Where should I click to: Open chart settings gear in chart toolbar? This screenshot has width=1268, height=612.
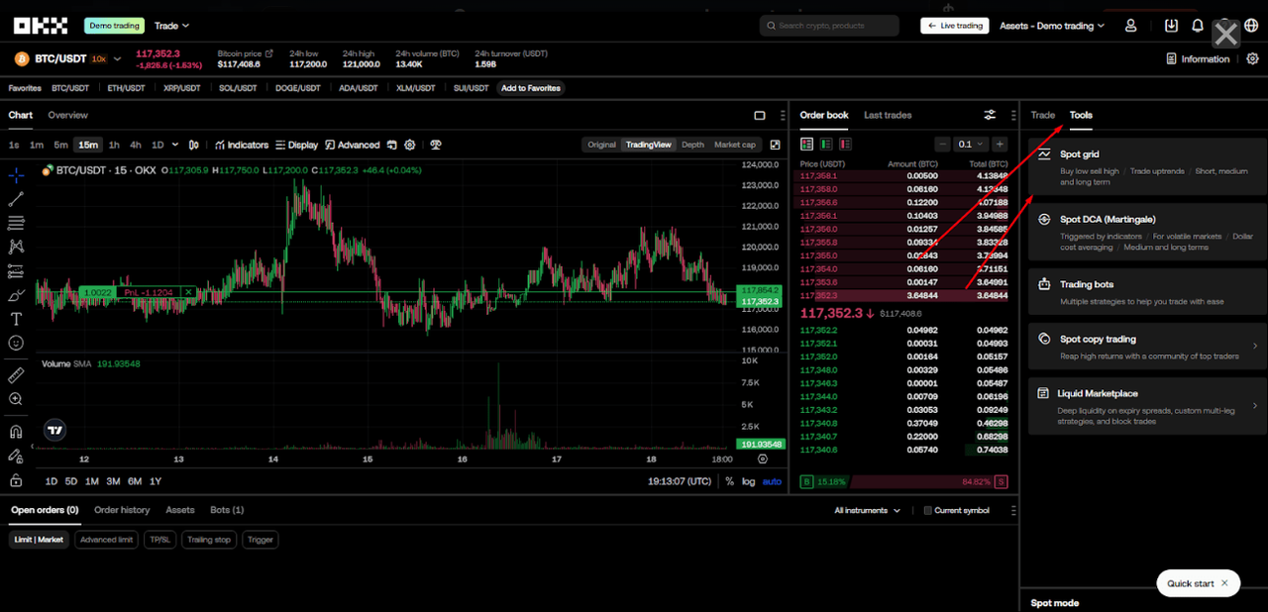pyautogui.click(x=410, y=145)
